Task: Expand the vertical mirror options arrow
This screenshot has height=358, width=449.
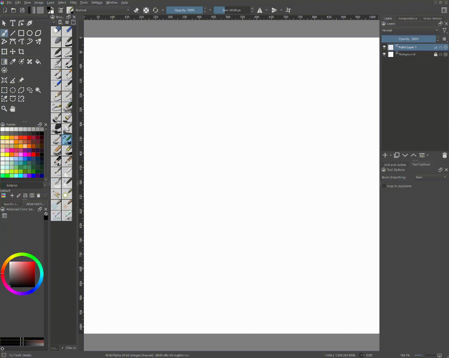Action: 281,10
